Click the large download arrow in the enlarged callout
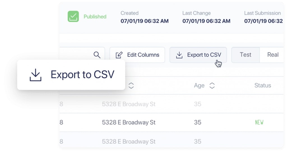 [36, 75]
